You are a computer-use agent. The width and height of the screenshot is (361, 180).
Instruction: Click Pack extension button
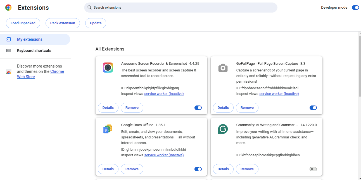pos(63,23)
